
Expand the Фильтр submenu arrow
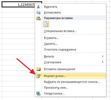pyautogui.click(x=103, y=56)
